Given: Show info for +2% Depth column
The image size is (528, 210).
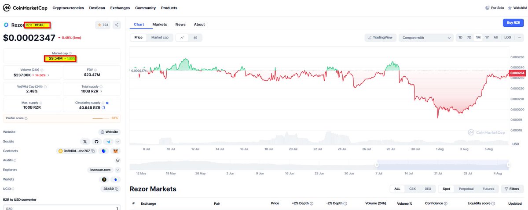Looking at the screenshot, I should pyautogui.click(x=312, y=204).
